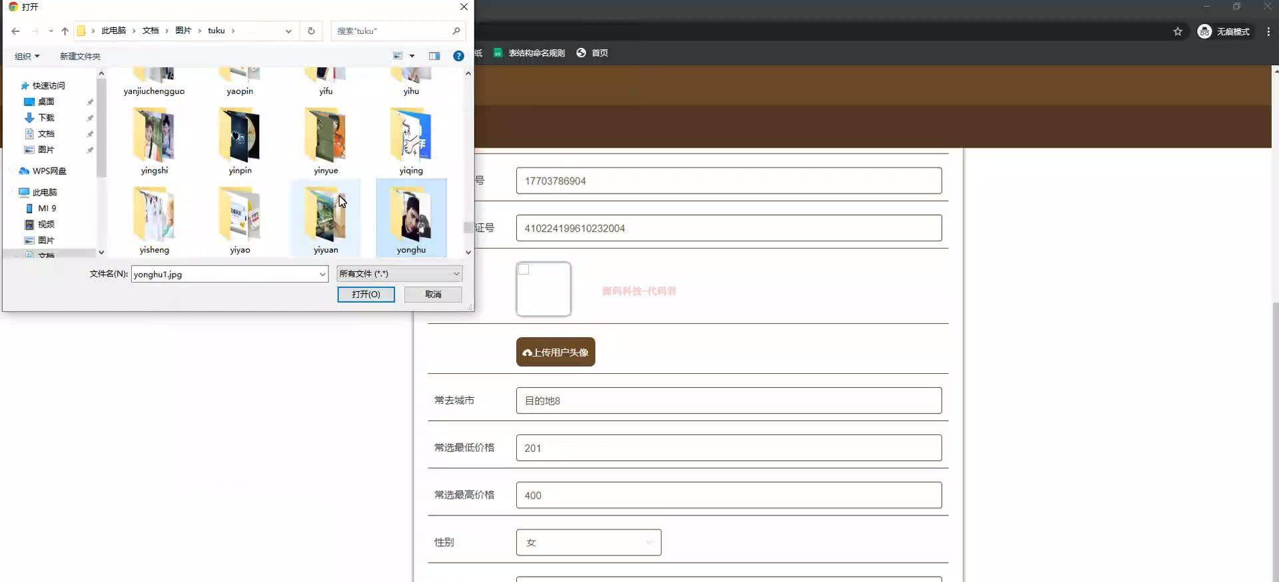
Task: Select the yinpin folder
Action: pyautogui.click(x=240, y=142)
